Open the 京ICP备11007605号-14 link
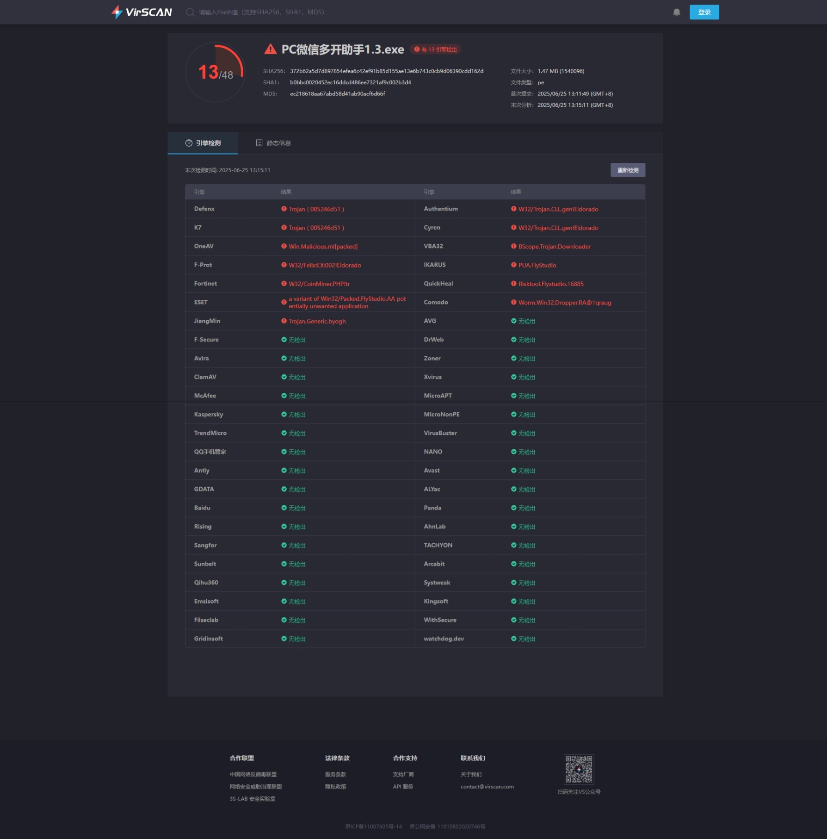 point(373,827)
